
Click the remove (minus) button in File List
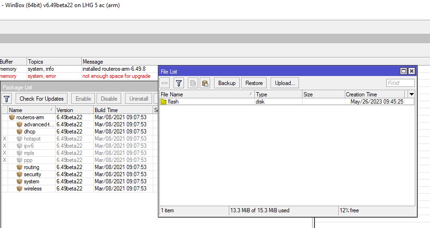coord(165,83)
